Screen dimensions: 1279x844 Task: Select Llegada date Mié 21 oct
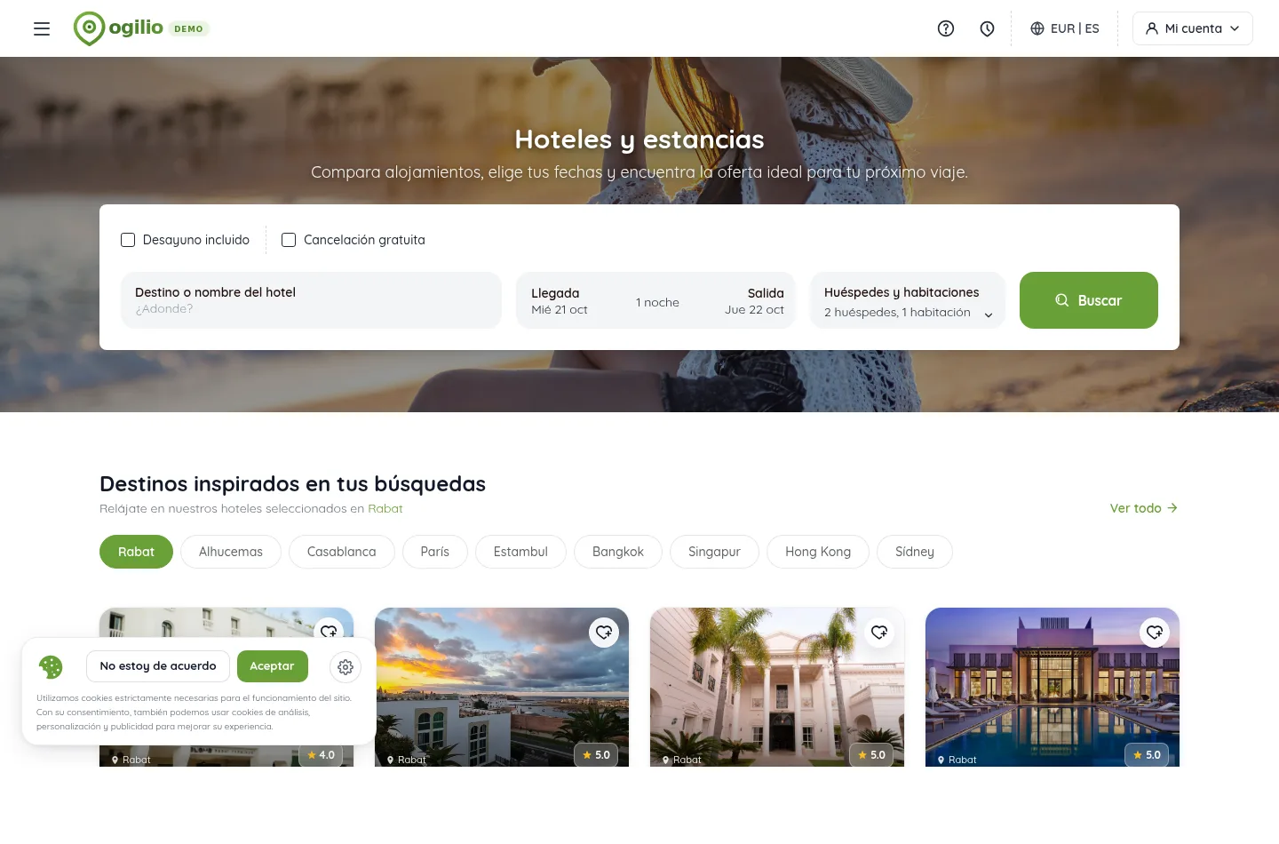(x=560, y=300)
